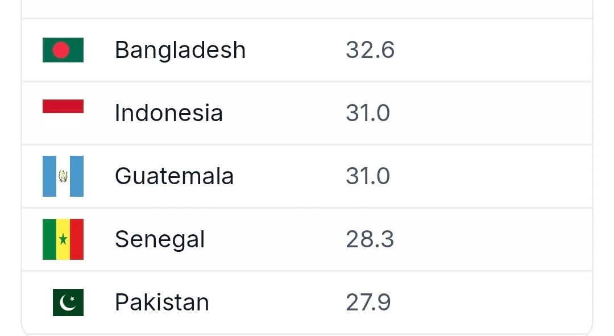Click the Bangladesh flag icon

63,50
